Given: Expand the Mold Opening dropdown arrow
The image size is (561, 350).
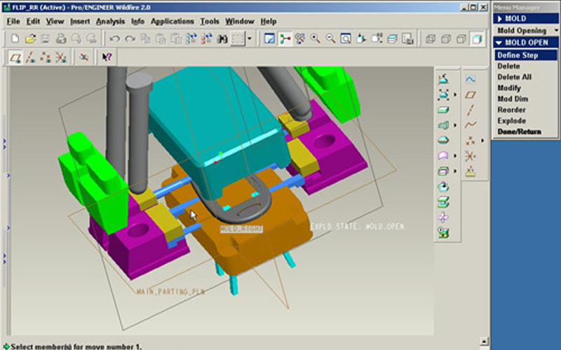Looking at the screenshot, I should (555, 31).
